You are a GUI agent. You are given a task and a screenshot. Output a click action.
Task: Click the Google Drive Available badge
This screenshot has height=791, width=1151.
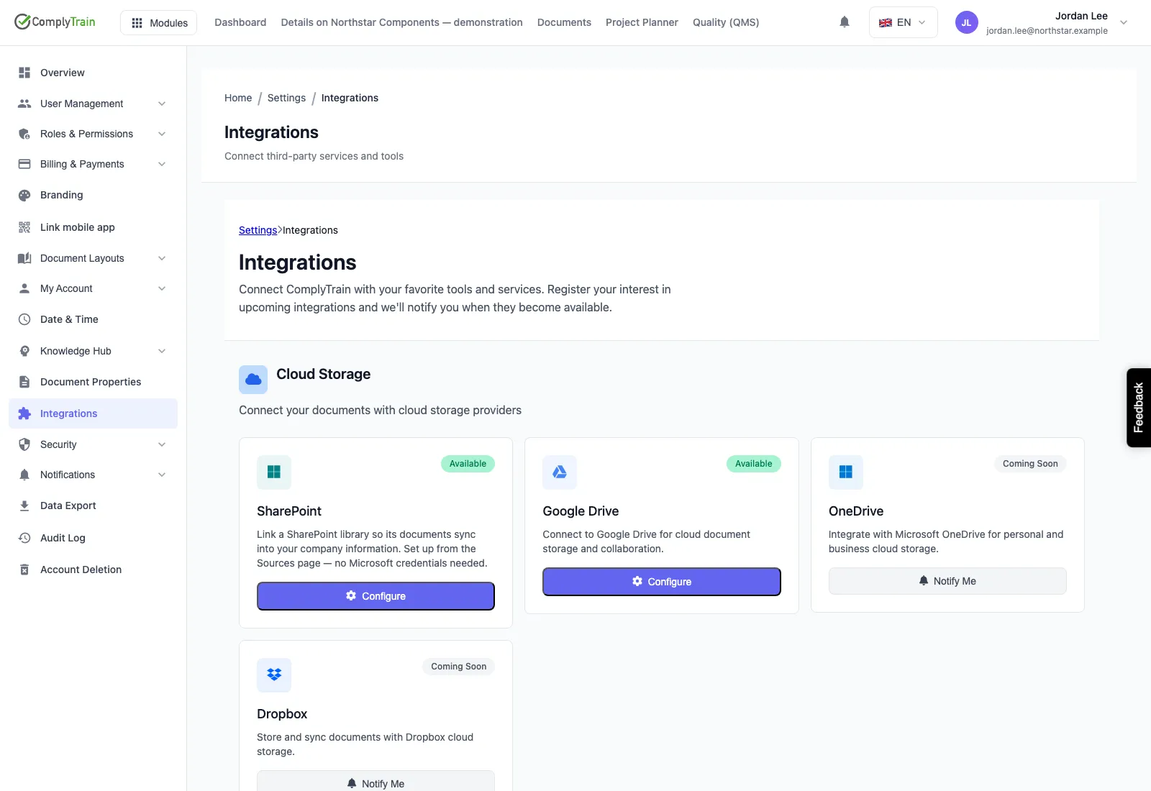[x=754, y=464]
